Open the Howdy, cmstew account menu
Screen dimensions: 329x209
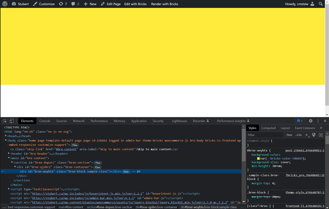point(299,4)
